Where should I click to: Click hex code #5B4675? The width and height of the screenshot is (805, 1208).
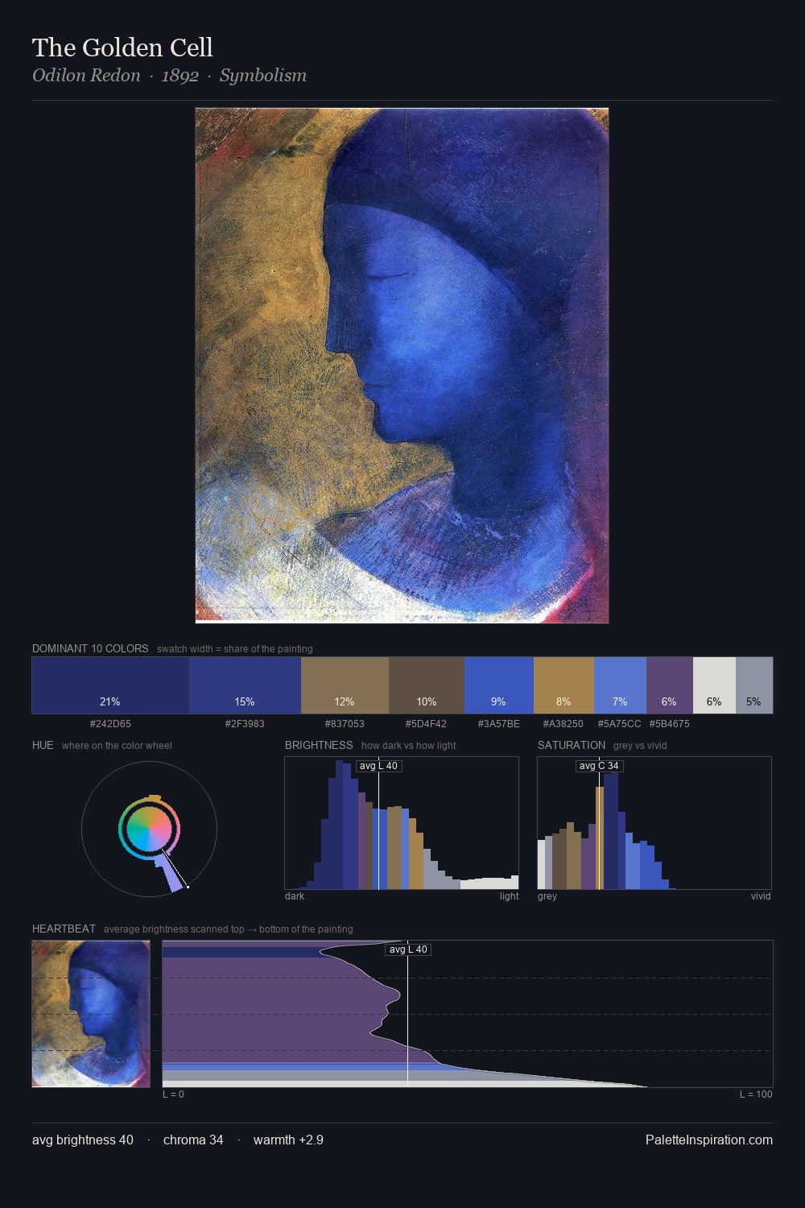tap(670, 724)
